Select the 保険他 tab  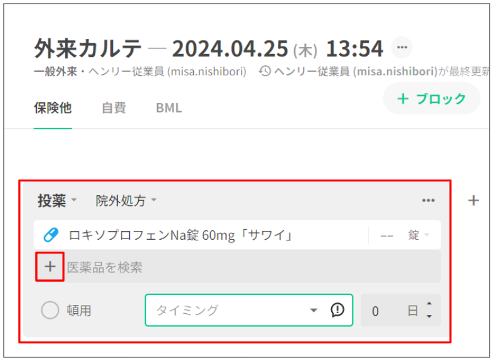(x=53, y=108)
